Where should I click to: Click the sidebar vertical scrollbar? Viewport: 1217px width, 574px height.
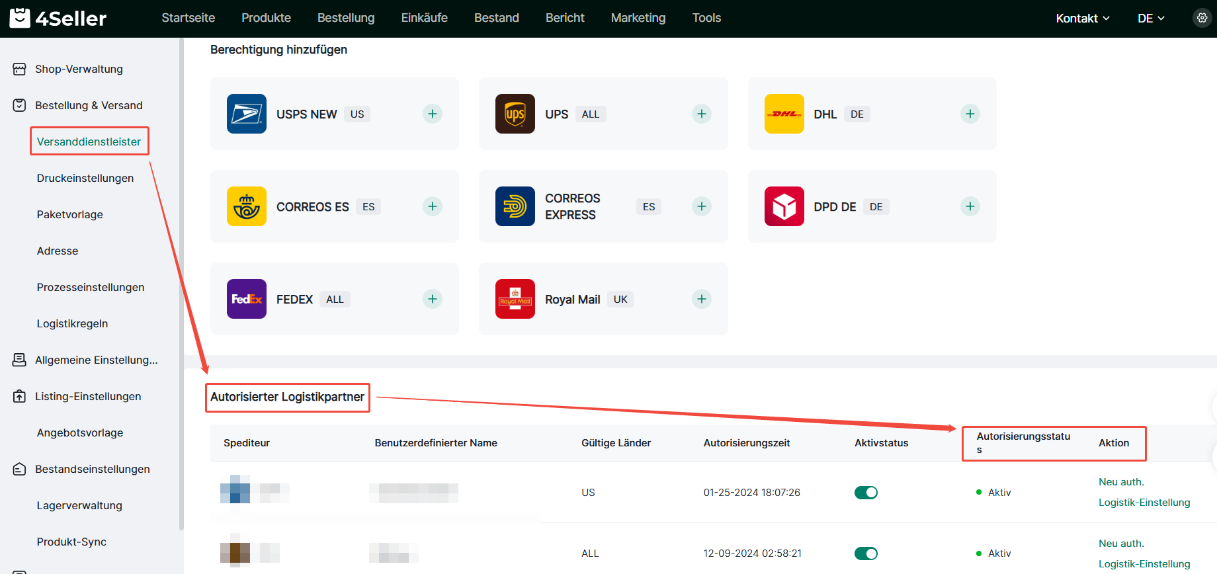pos(181,284)
